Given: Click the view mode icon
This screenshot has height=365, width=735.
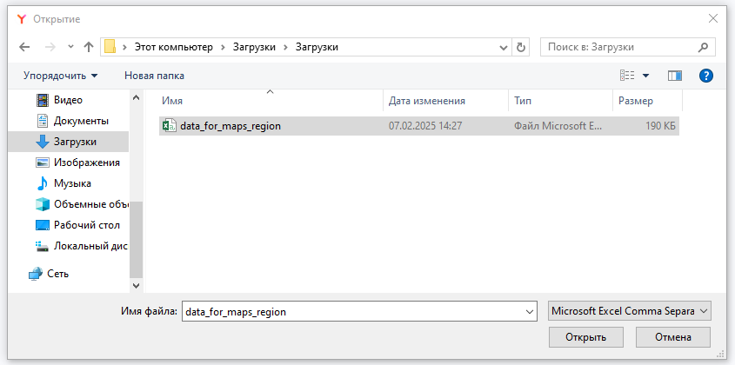Looking at the screenshot, I should coord(627,76).
